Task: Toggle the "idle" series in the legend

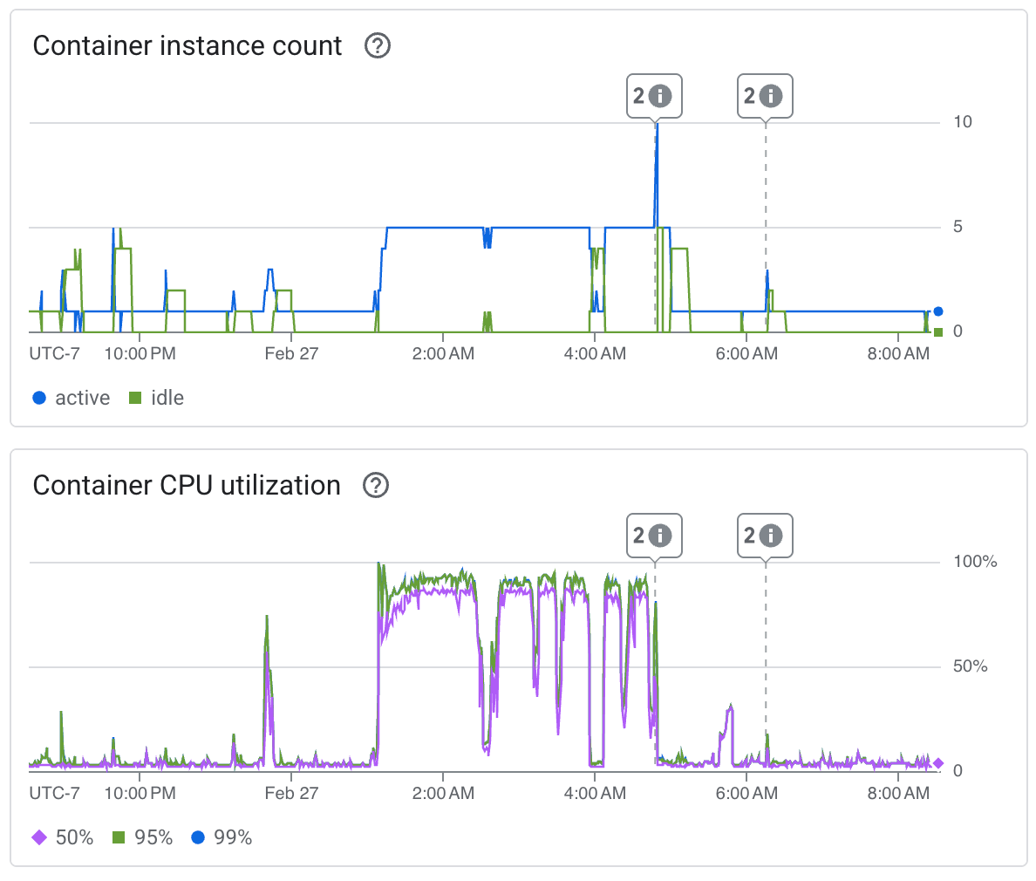Action: (x=162, y=398)
